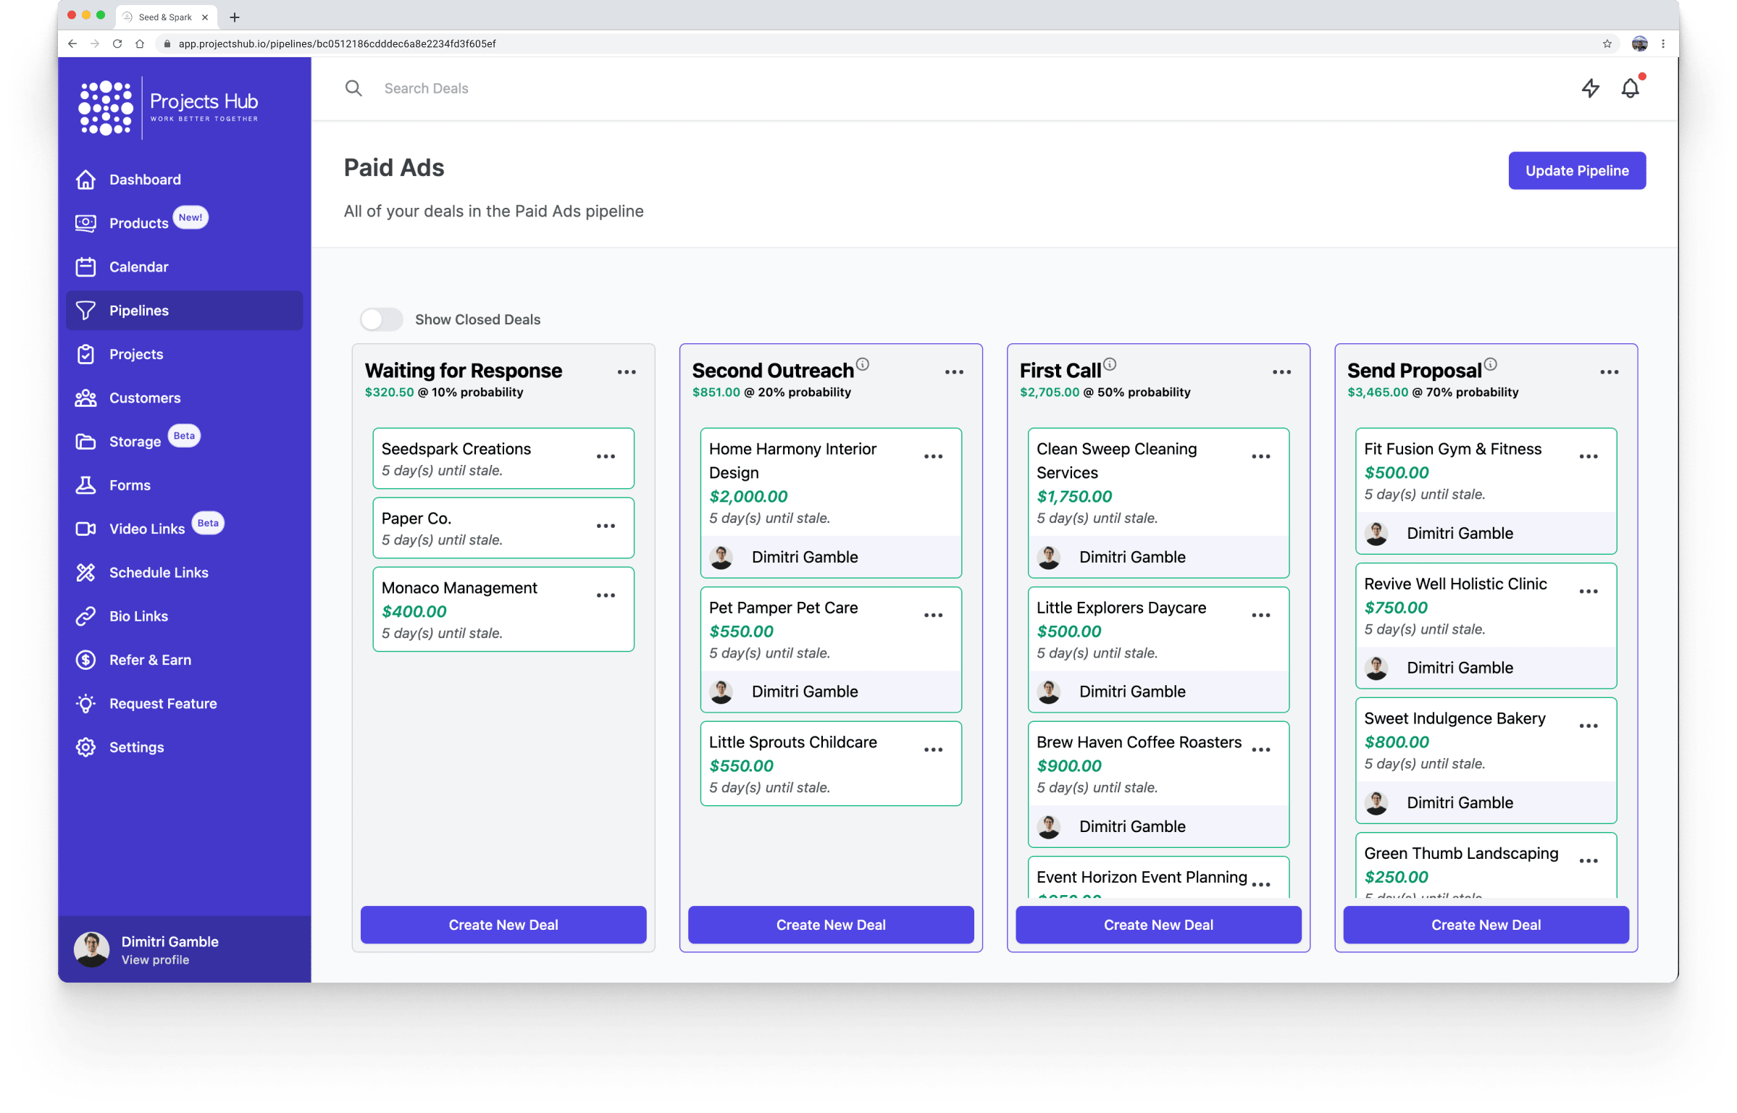Toggle the Show Closed Deals switch
1737x1113 pixels.
click(381, 319)
